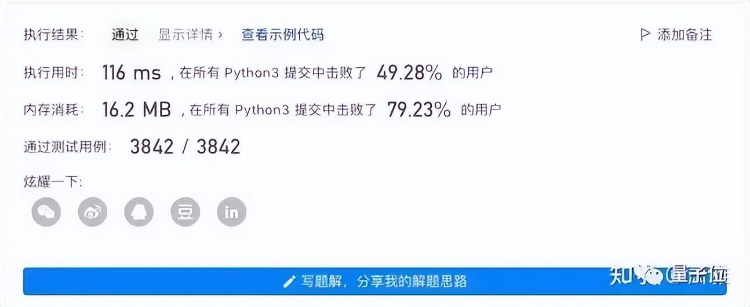The height and width of the screenshot is (307, 750).
Task: Share result via the LinkedIn icon
Action: 231,212
